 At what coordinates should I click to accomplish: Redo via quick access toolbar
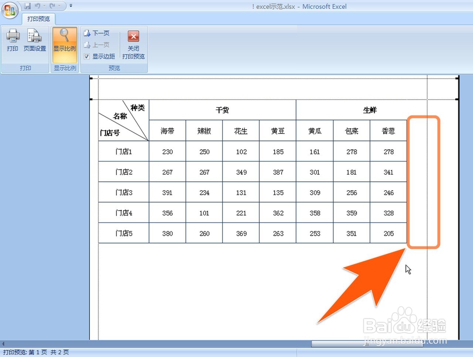click(52, 6)
